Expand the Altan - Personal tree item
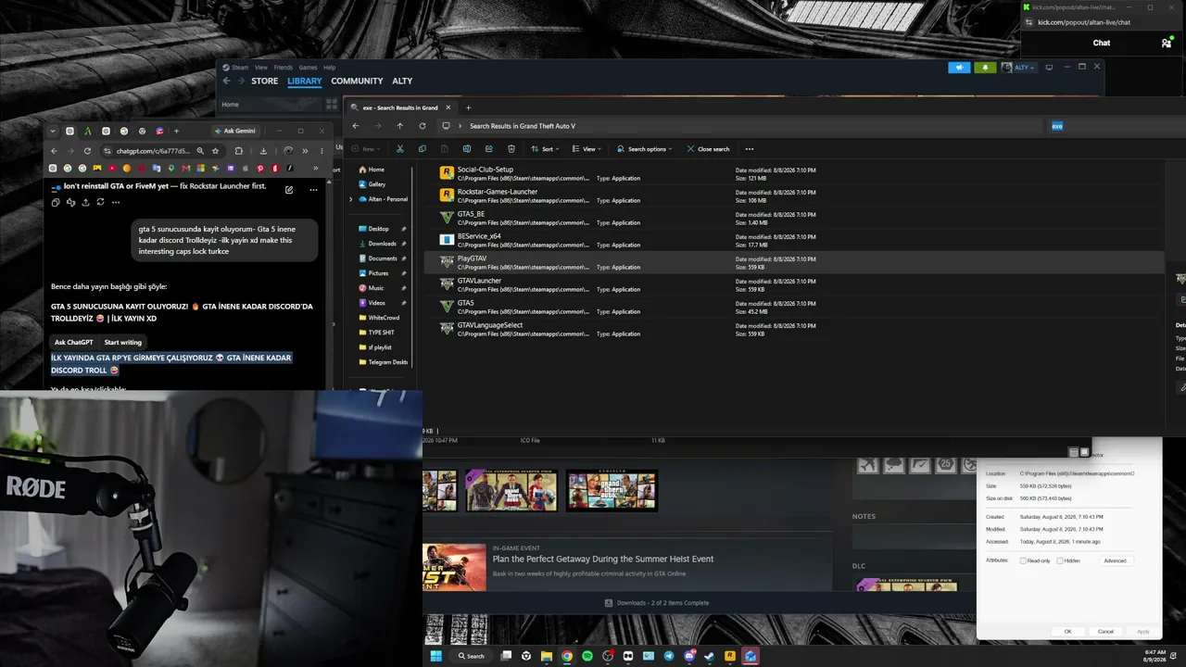1186x667 pixels. point(350,199)
